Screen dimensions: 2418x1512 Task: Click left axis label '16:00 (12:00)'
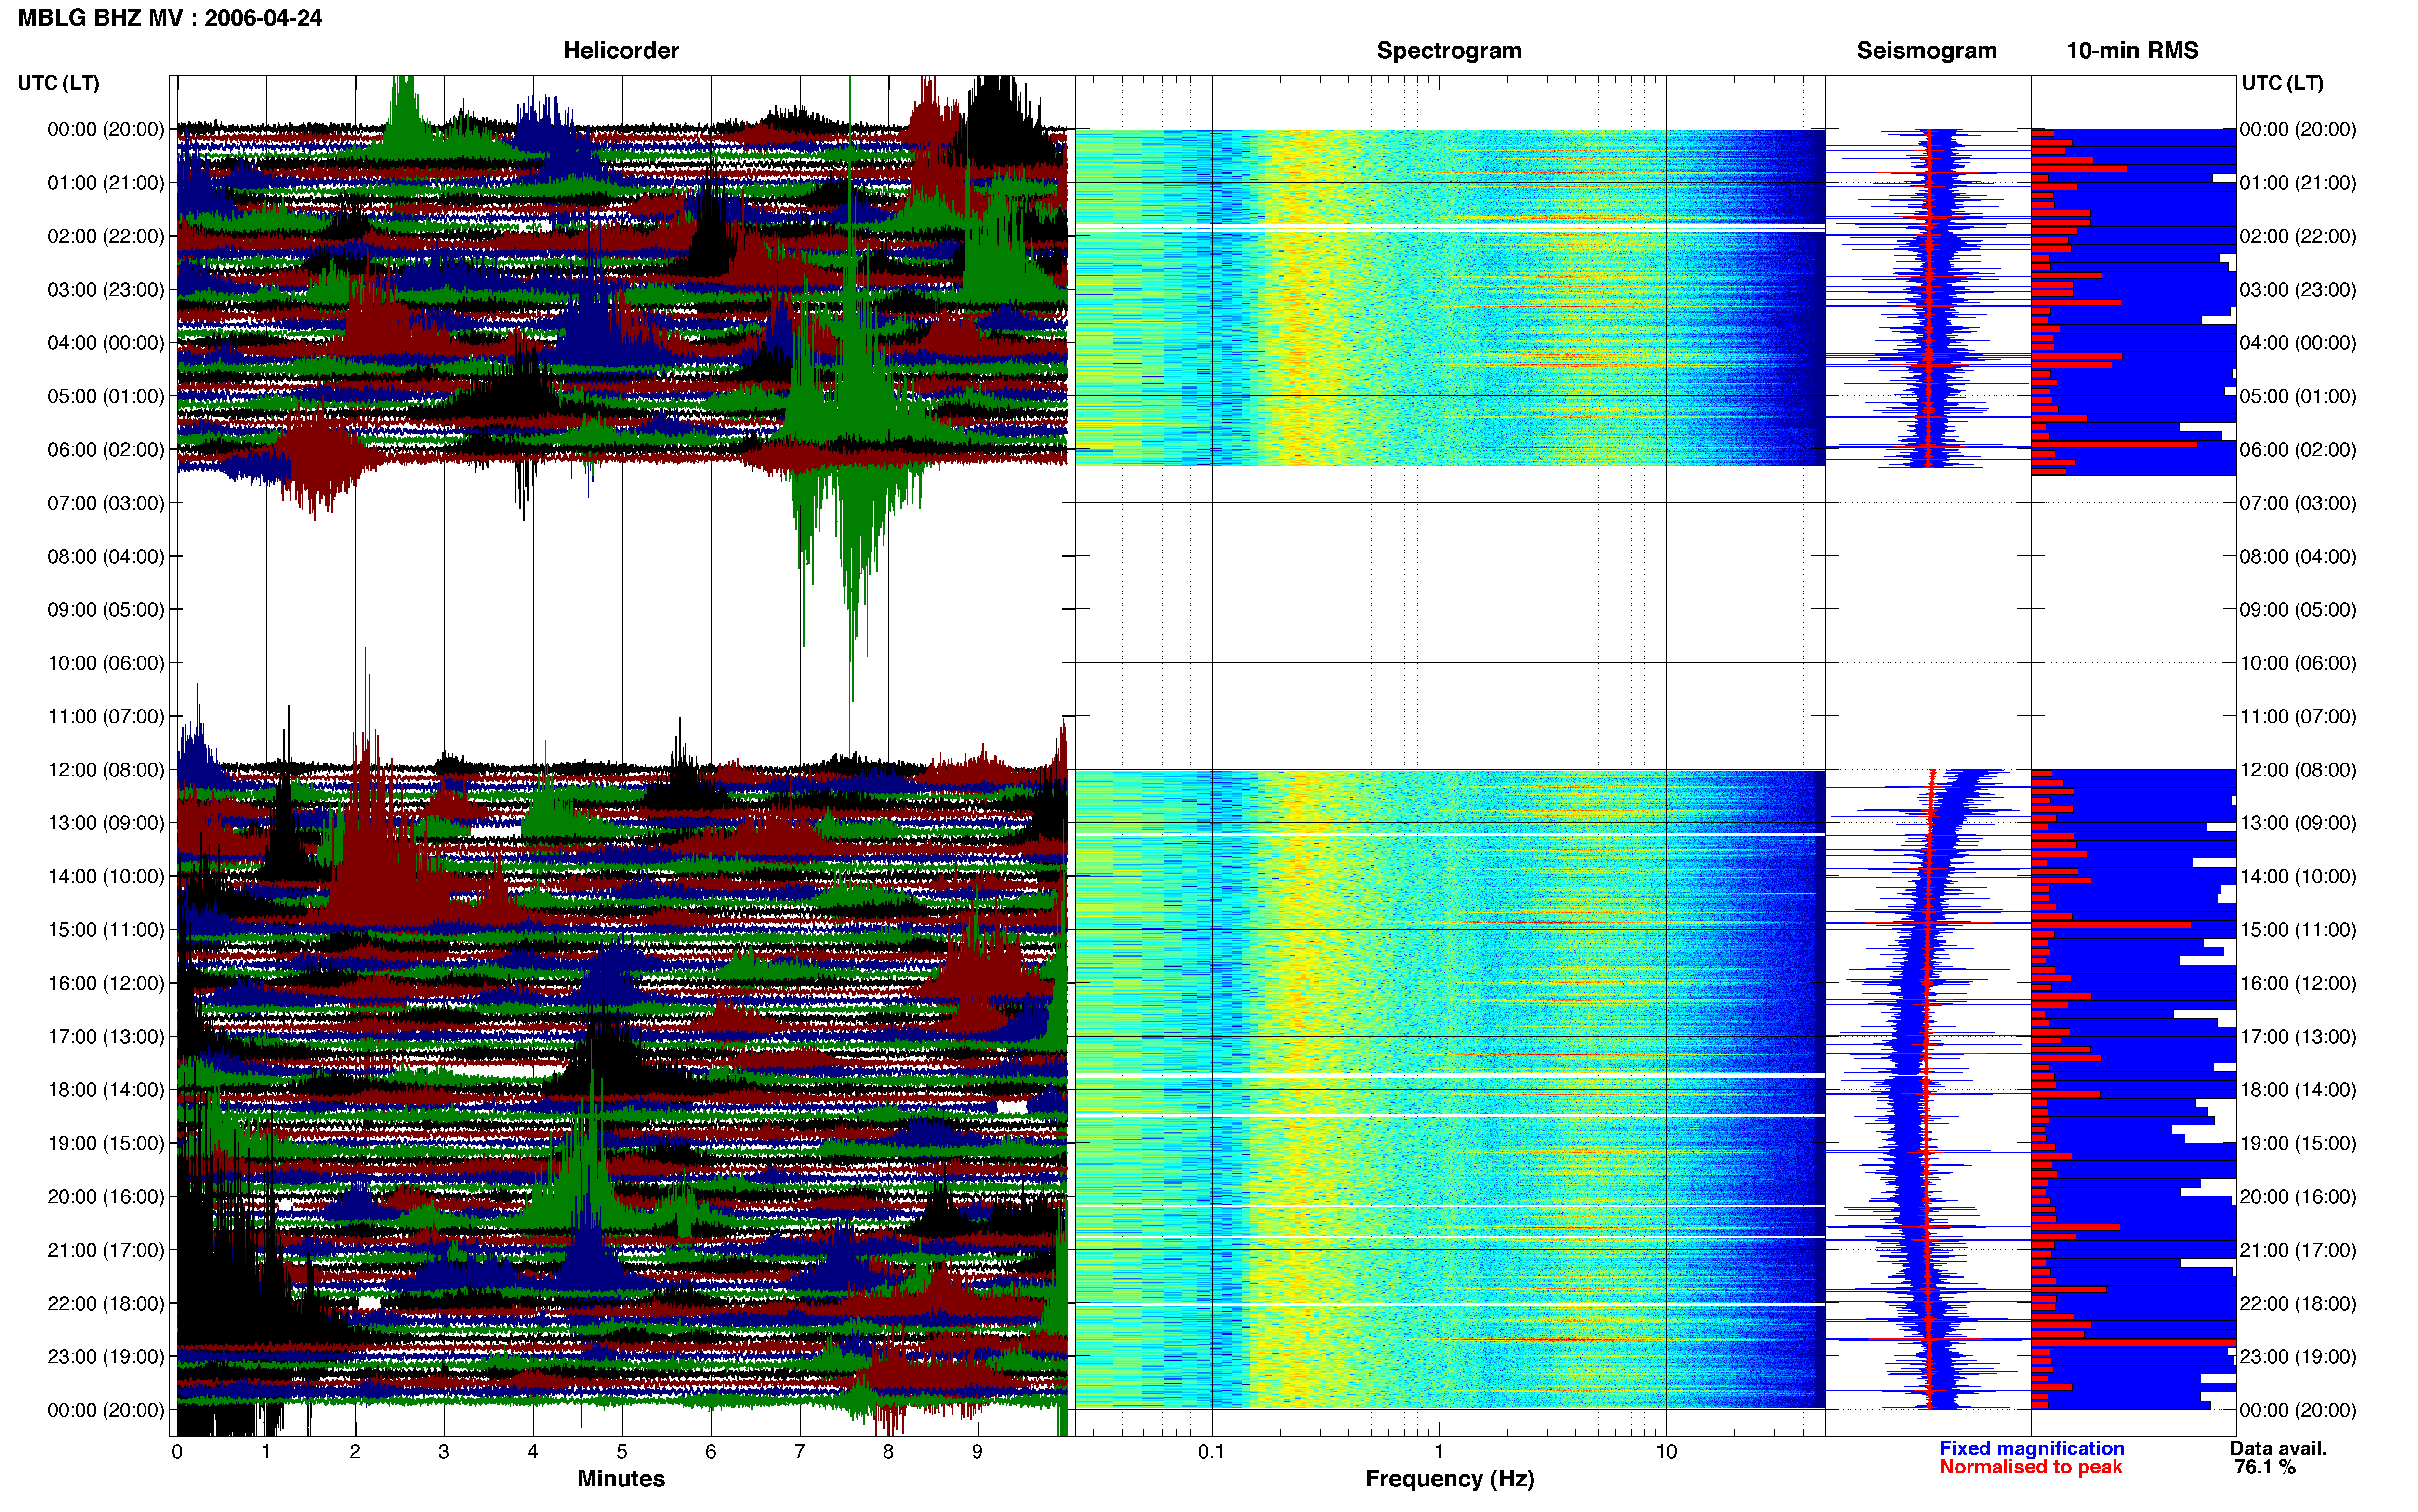tap(106, 983)
